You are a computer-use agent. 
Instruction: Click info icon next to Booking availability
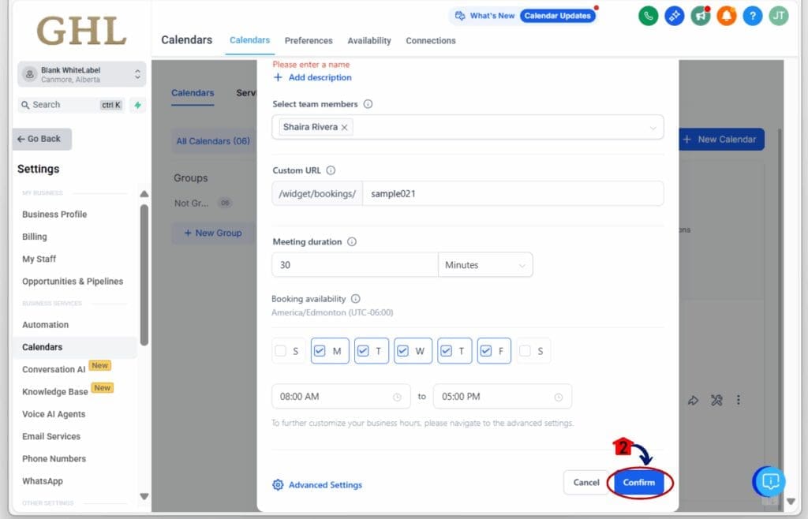click(x=356, y=299)
